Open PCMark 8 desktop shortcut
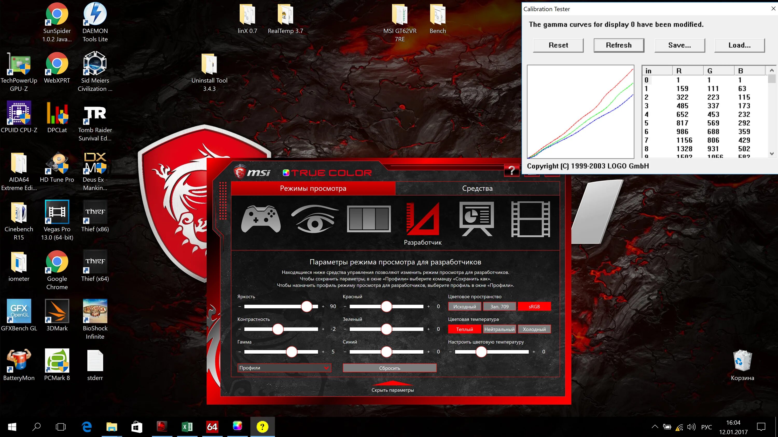The image size is (778, 437). [x=57, y=365]
